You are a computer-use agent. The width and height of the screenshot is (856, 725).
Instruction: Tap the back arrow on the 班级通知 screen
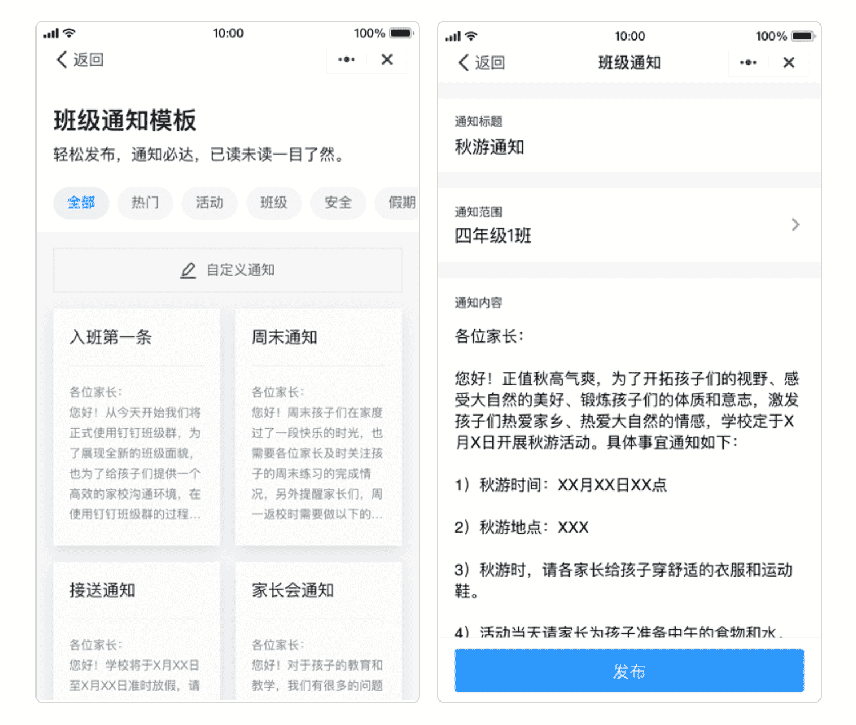pos(465,62)
